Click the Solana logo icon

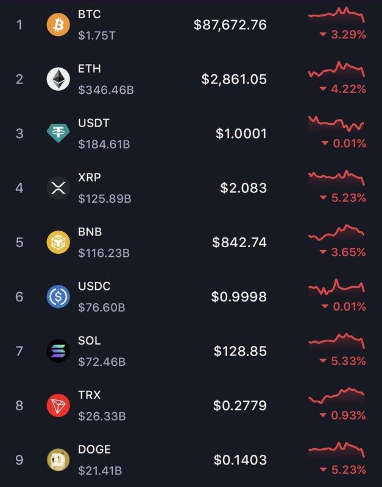coord(58,351)
